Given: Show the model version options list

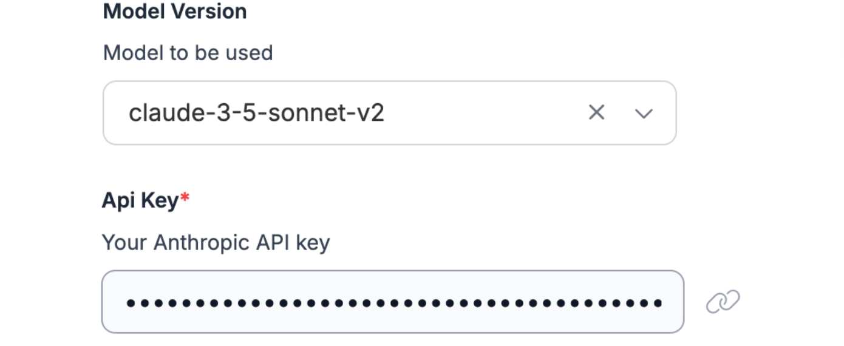Looking at the screenshot, I should tap(643, 113).
